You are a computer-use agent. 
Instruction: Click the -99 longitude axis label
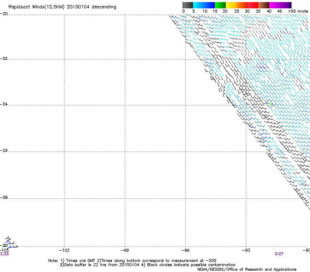tap(125, 251)
